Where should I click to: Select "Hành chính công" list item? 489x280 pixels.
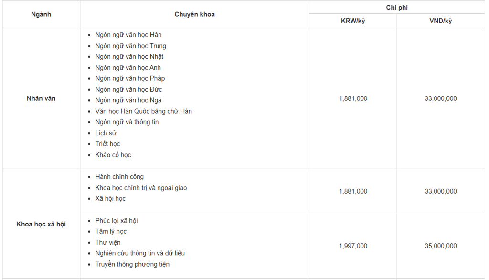pos(119,177)
